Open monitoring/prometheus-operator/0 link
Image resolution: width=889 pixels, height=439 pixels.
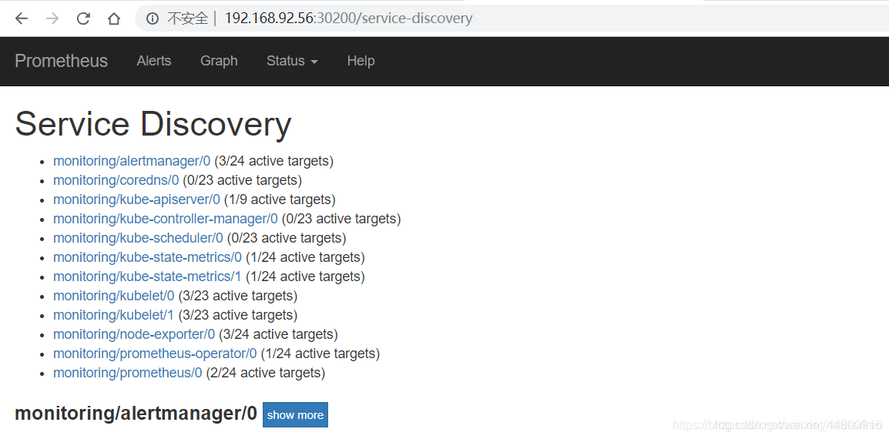point(155,354)
